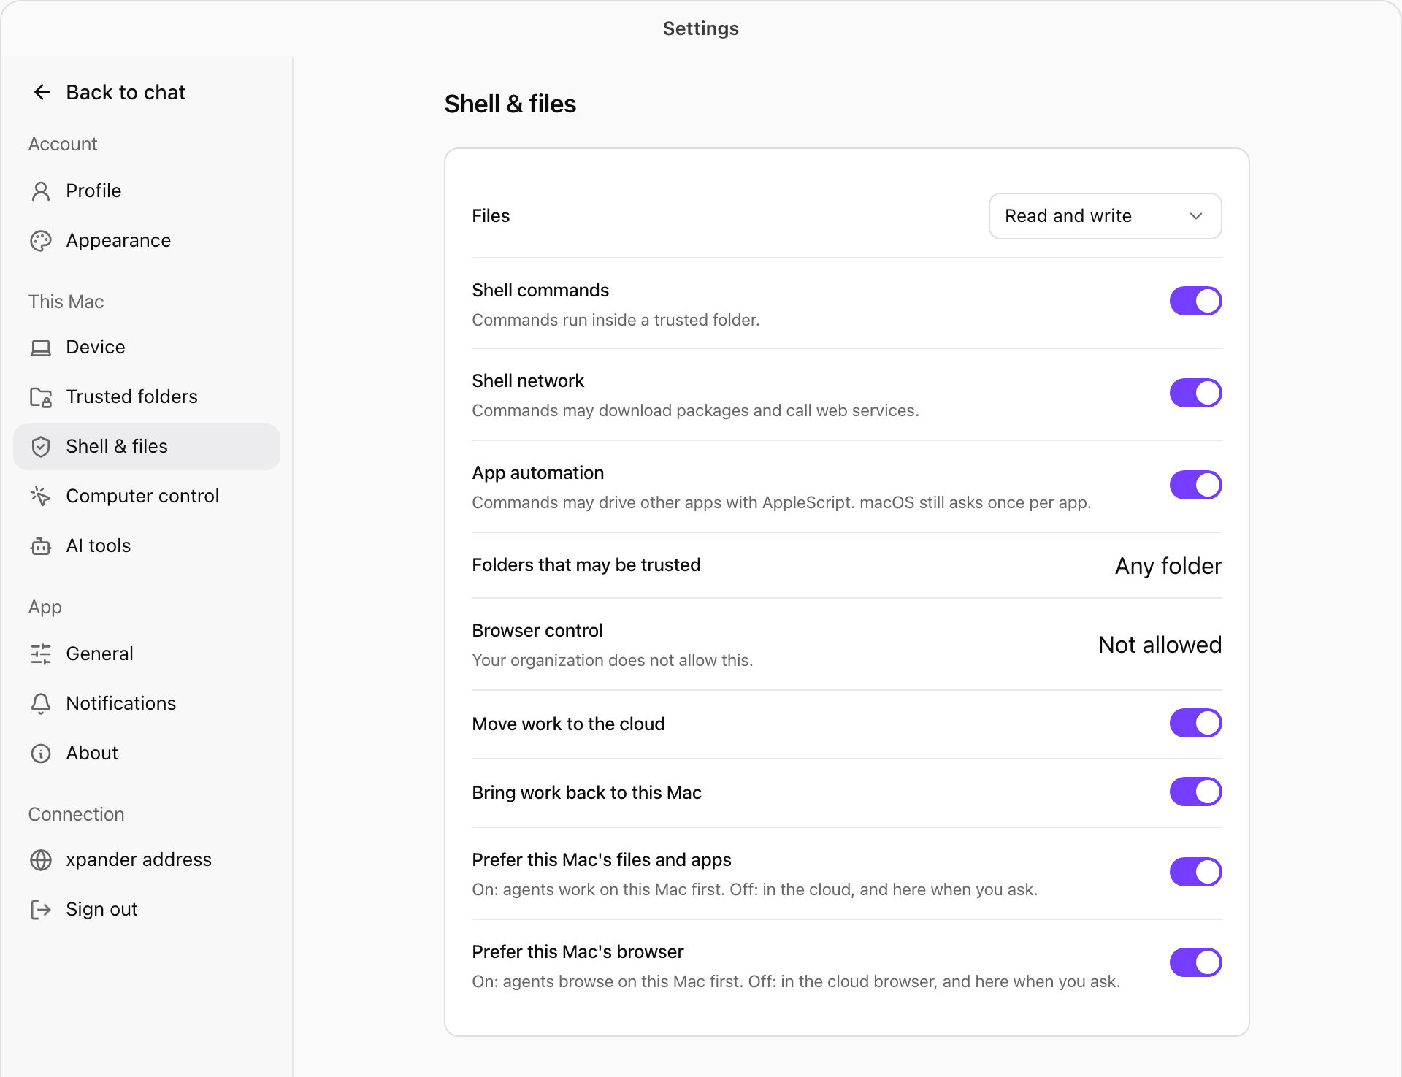Click the Files row label

pos(491,216)
